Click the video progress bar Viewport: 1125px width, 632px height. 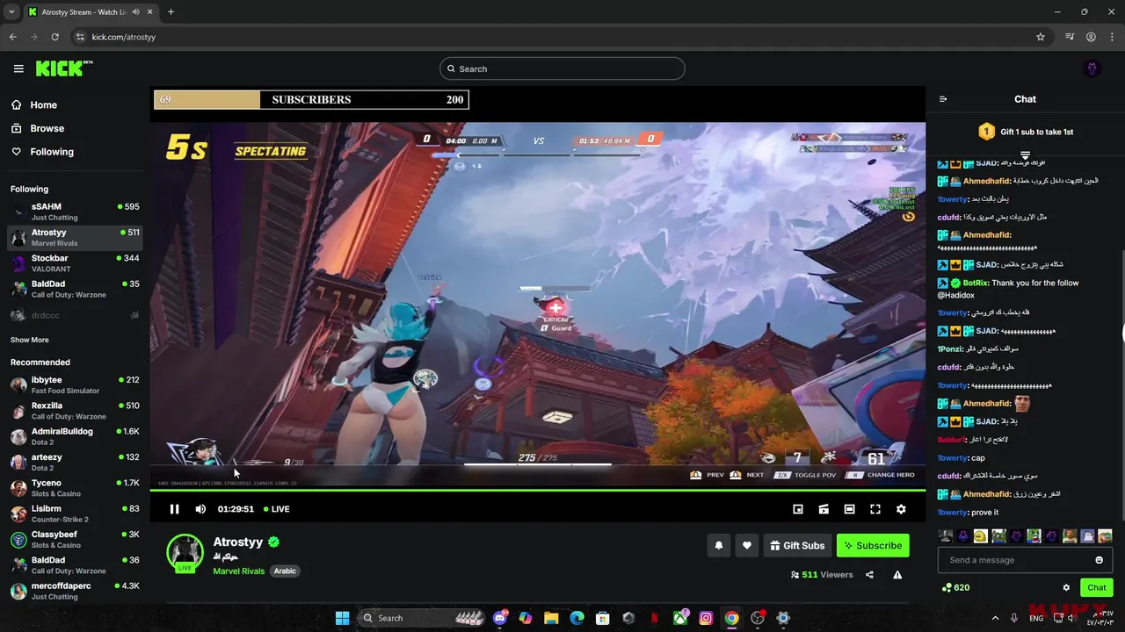coord(537,490)
